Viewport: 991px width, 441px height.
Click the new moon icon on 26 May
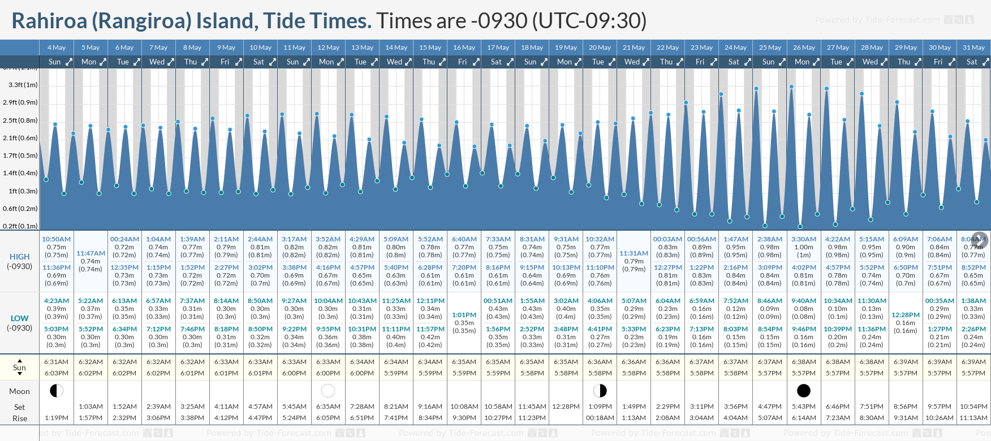point(804,391)
